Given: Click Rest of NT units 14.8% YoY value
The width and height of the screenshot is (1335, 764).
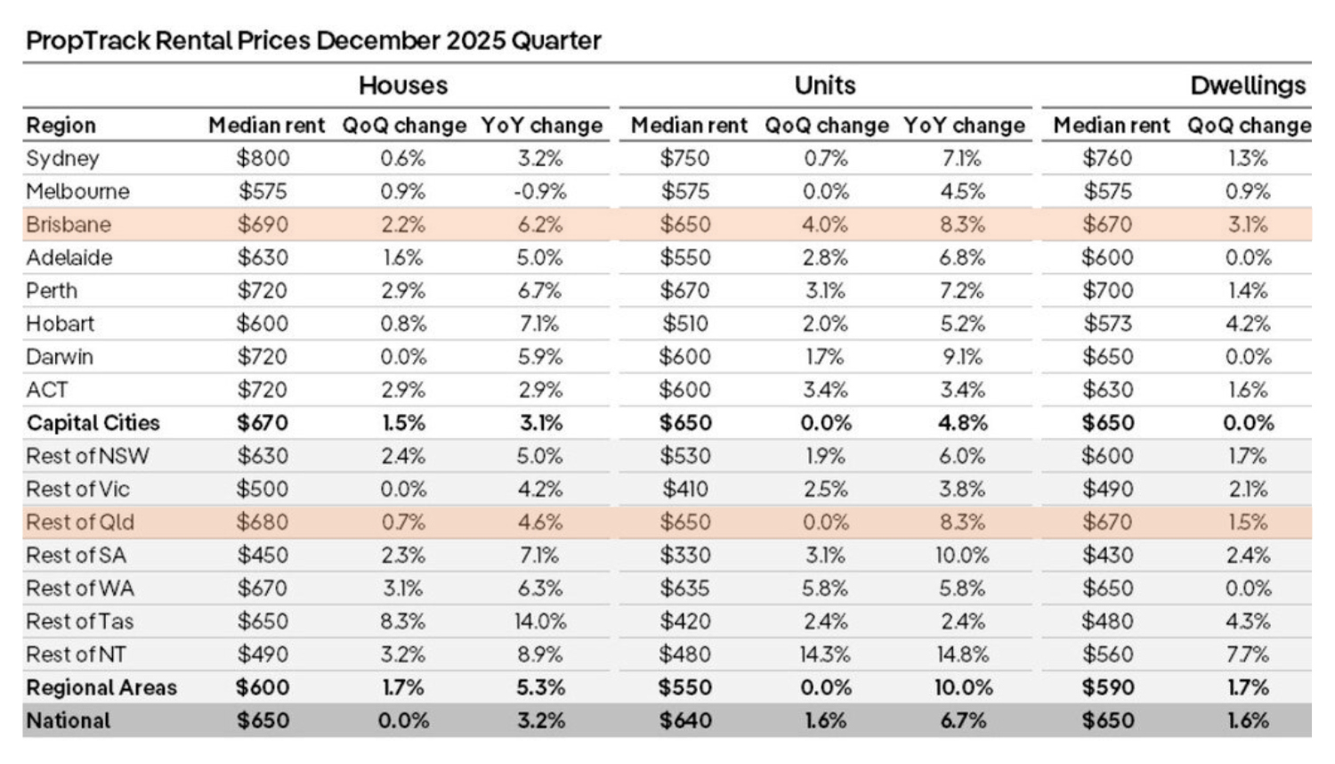Looking at the screenshot, I should point(962,654).
